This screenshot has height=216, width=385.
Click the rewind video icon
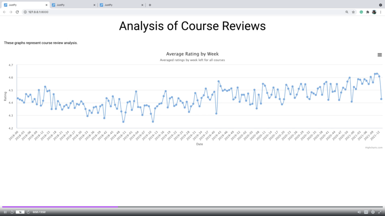(12, 212)
